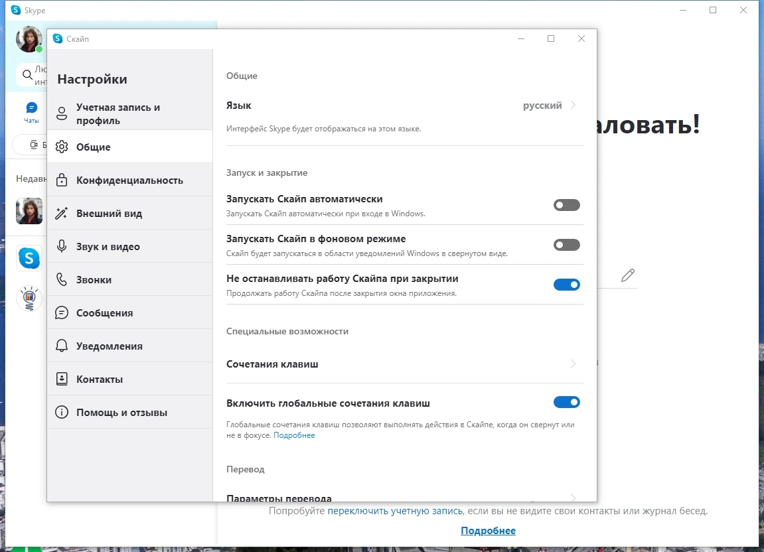The image size is (764, 552).
Task: Maximize the Скайп settings window
Action: pos(551,38)
